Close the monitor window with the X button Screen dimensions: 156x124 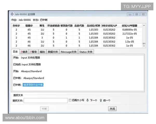pos(143,14)
